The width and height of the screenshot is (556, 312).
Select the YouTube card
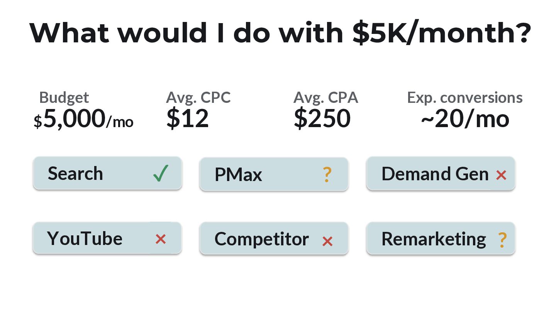coord(107,238)
